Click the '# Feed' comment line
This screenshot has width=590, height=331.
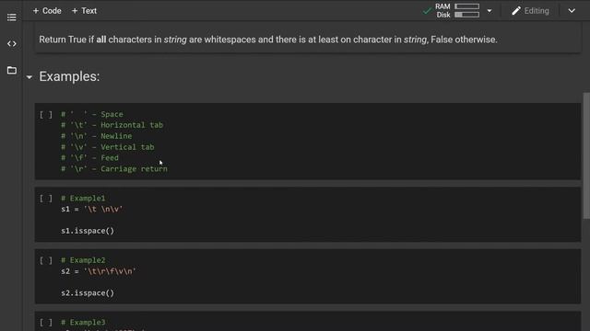point(89,158)
